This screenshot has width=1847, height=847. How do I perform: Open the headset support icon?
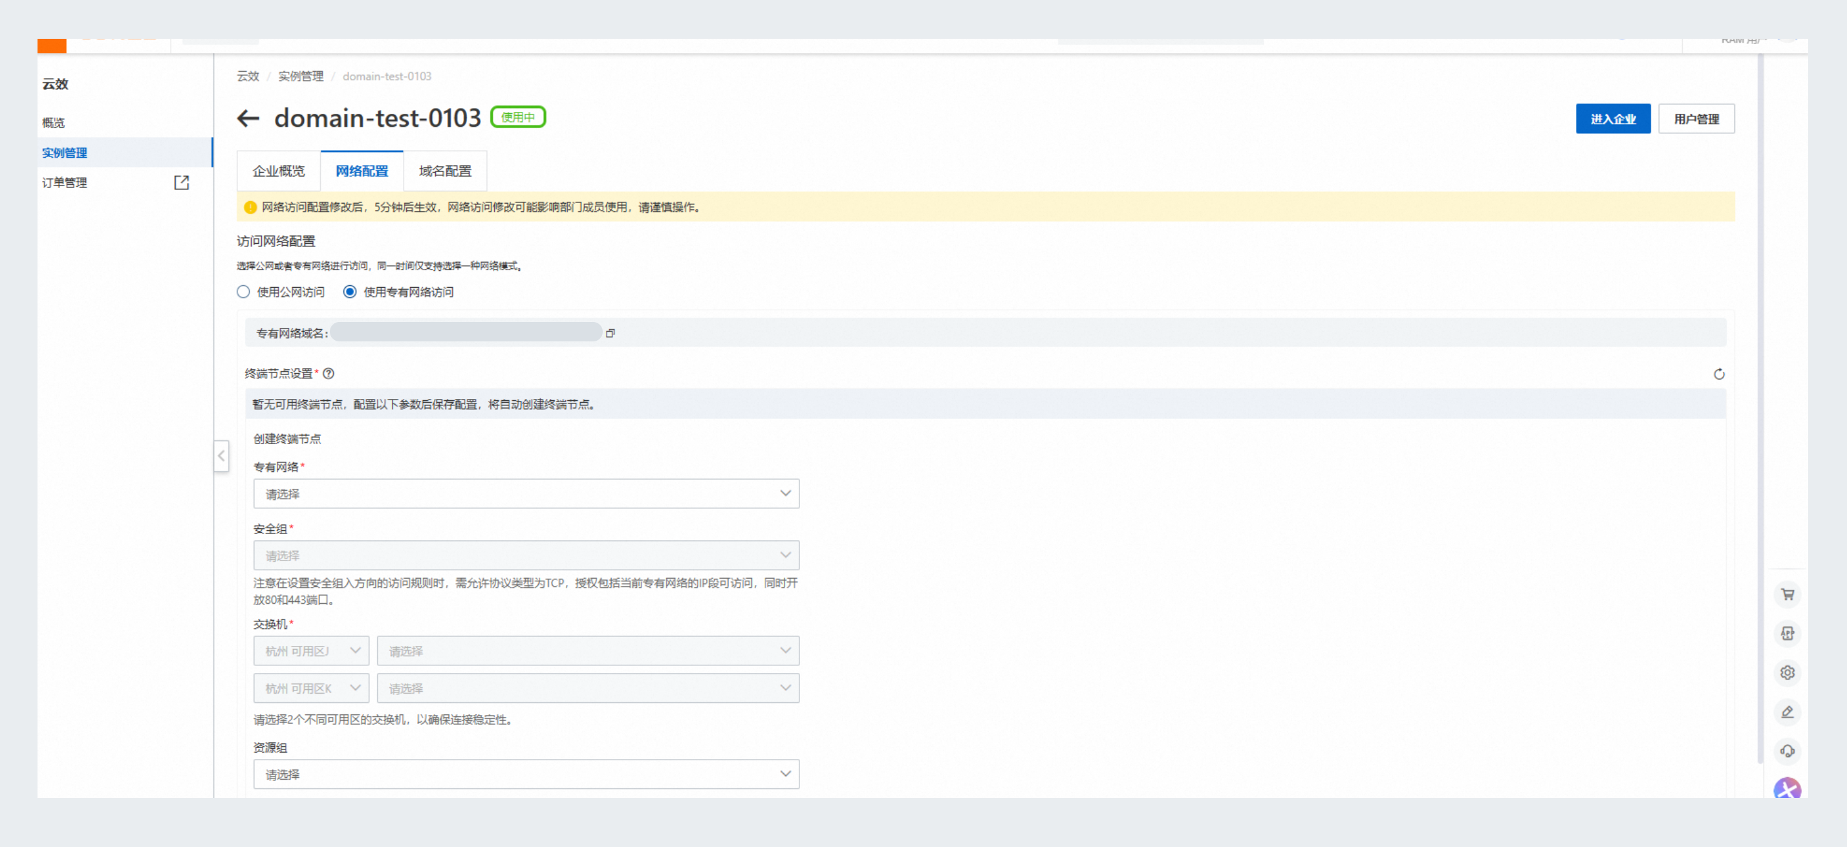(x=1788, y=751)
